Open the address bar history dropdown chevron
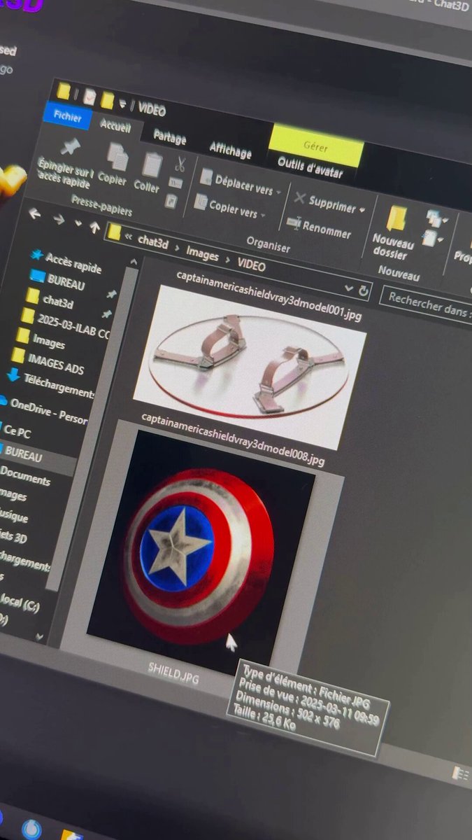Screen dimensions: 472x840 point(349,288)
